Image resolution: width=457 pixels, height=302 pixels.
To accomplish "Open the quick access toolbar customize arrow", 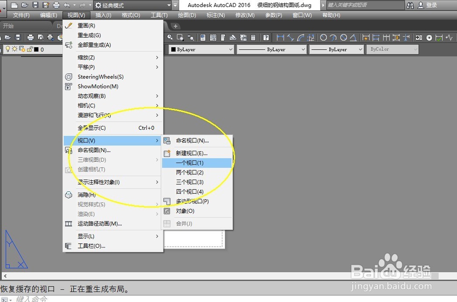I will [175, 5].
